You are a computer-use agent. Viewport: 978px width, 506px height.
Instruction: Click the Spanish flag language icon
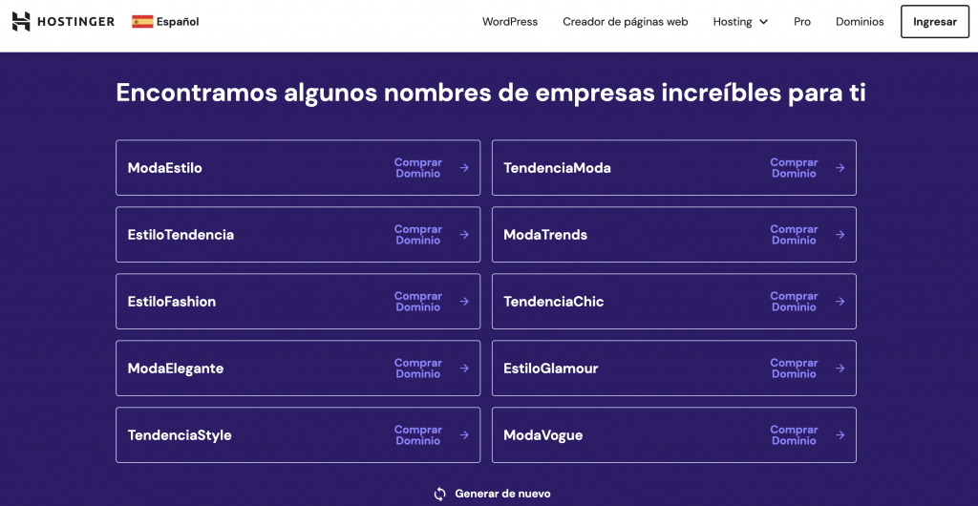click(142, 21)
